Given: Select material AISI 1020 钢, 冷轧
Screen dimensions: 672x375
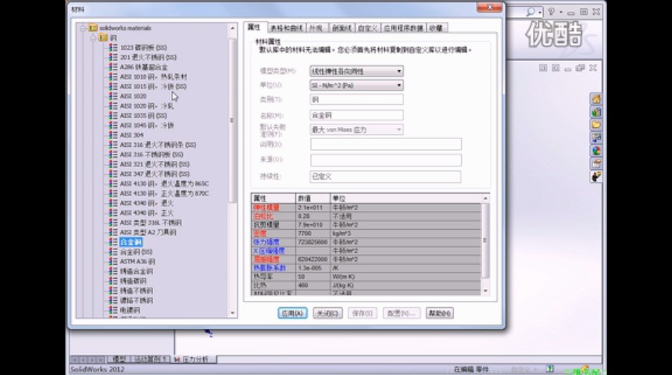Looking at the screenshot, I should 147,105.
